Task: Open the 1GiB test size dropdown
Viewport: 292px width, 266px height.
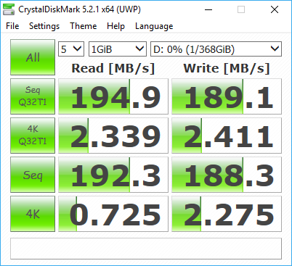Action: tap(118, 49)
